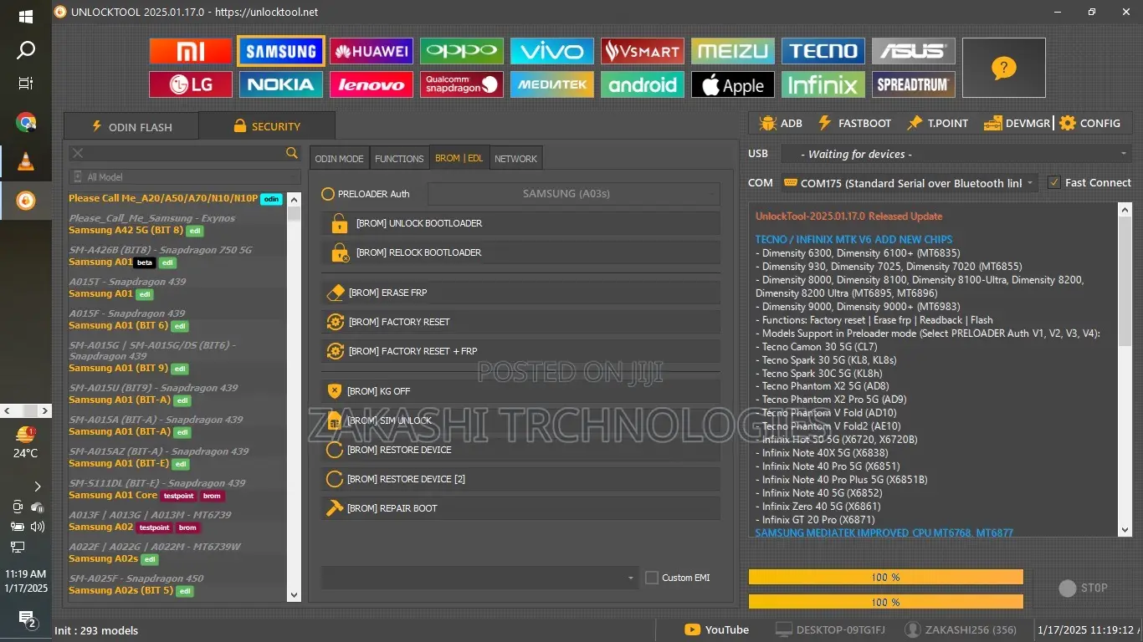Open VLC from the taskbar
Viewport: 1143px width, 642px height.
(x=26, y=161)
